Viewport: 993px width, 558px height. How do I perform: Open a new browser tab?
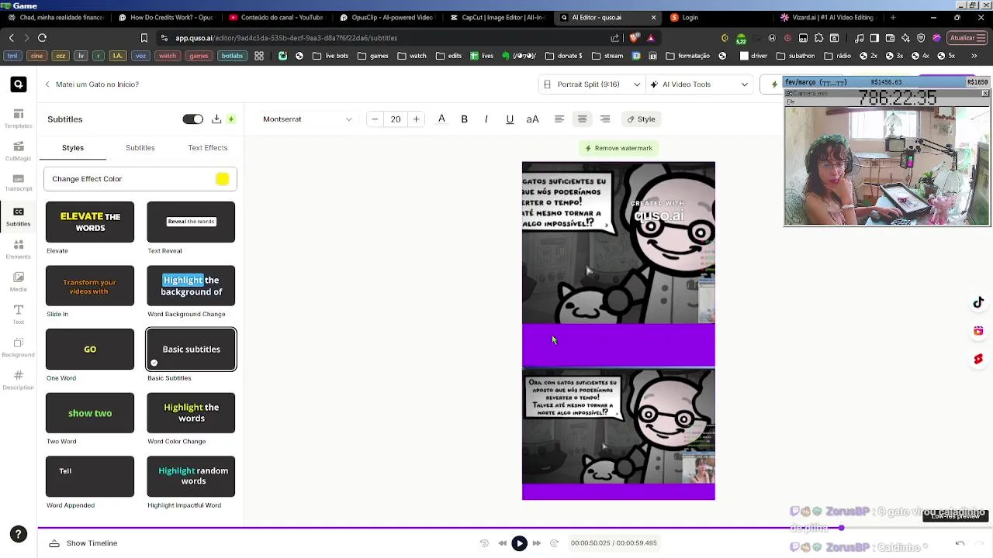[x=893, y=17]
